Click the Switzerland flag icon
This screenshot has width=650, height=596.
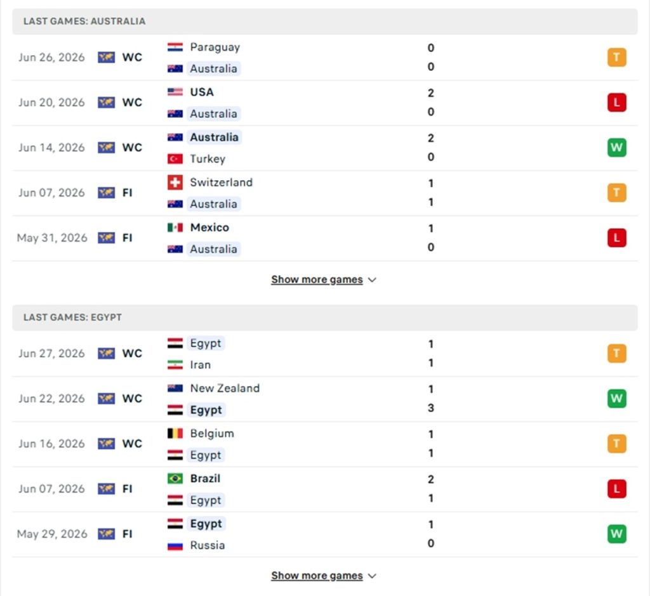click(x=175, y=182)
